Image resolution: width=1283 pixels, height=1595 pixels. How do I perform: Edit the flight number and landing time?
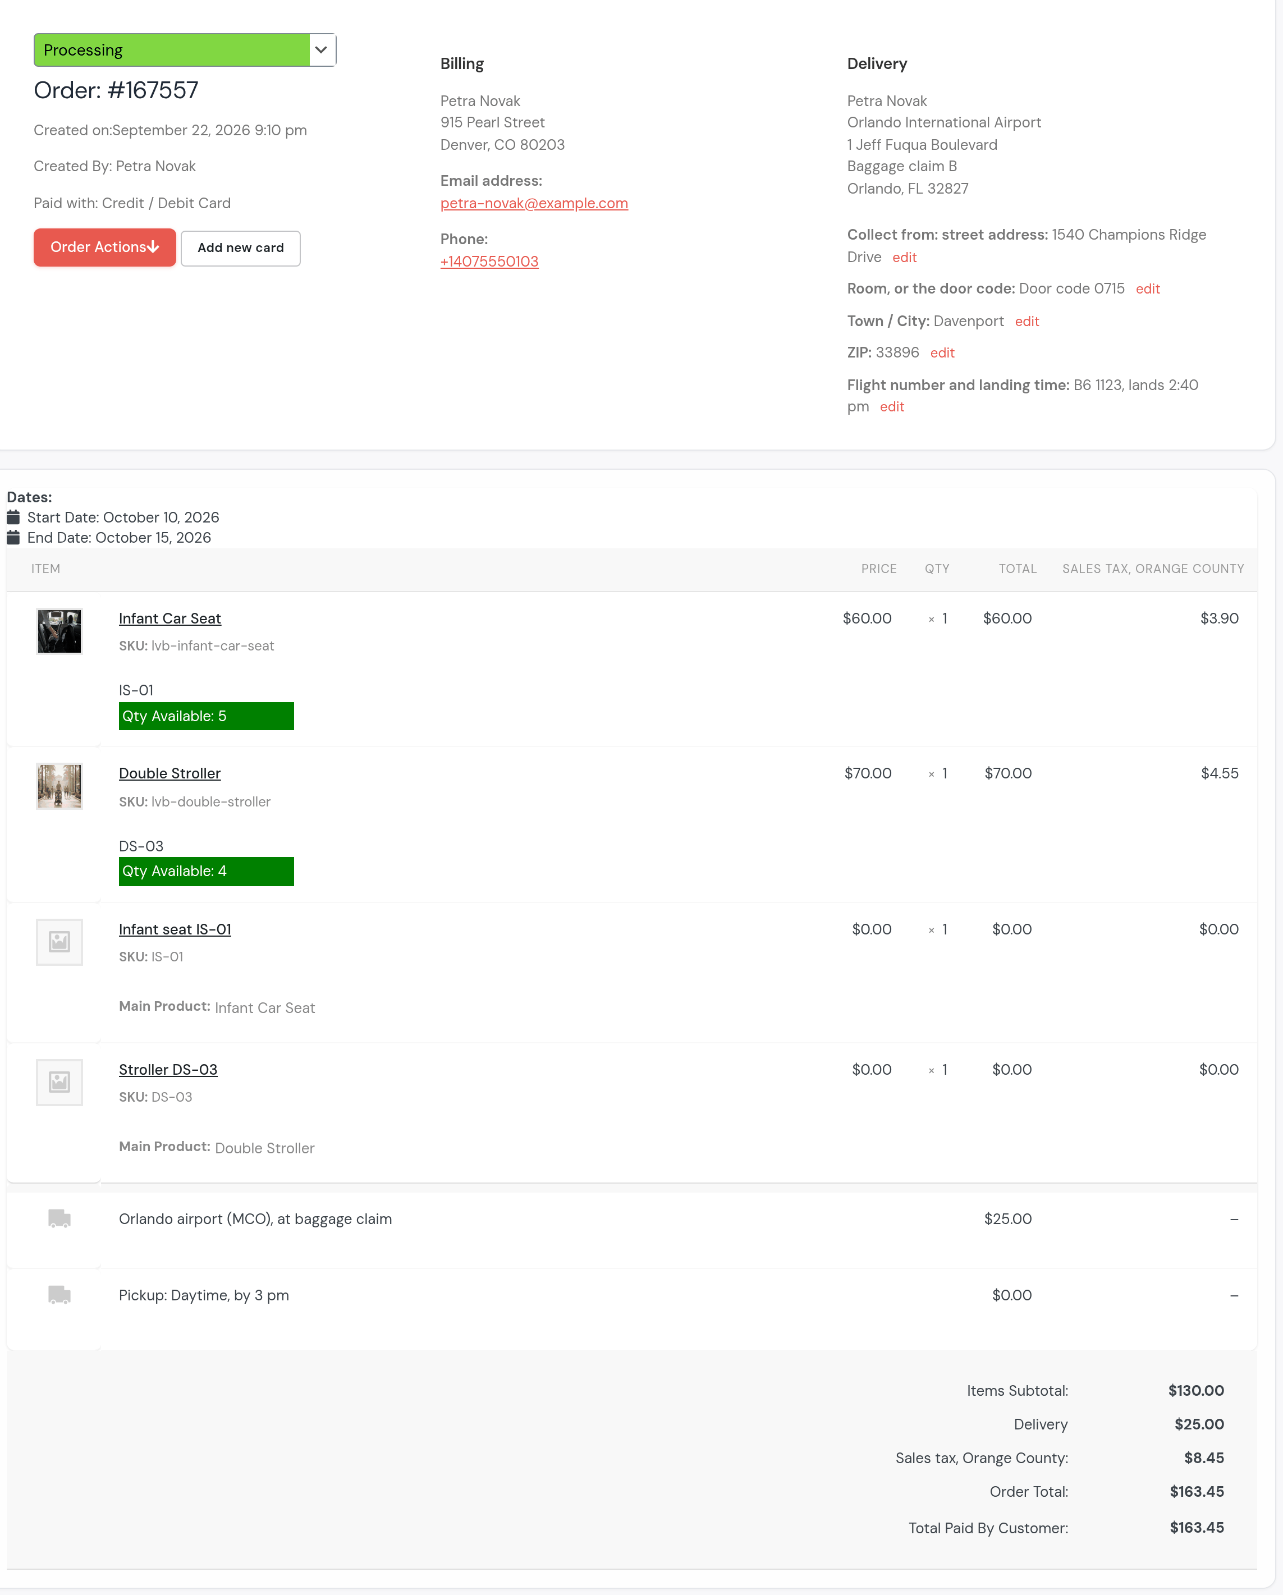892,407
